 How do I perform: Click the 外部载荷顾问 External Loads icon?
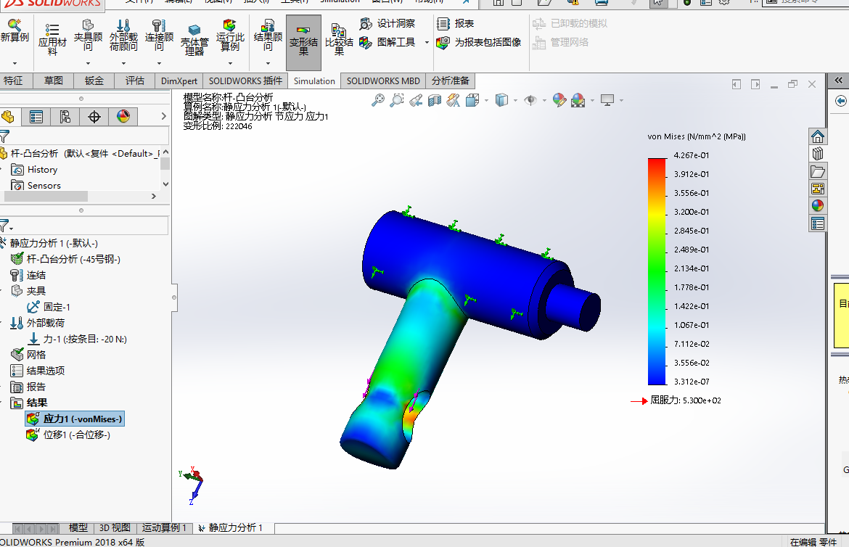(x=123, y=36)
